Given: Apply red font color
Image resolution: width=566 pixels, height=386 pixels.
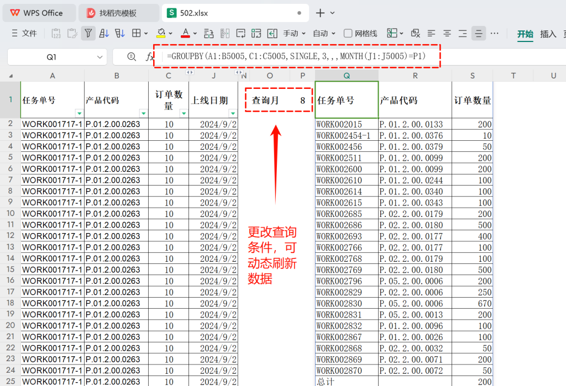Looking at the screenshot, I should coord(186,34).
